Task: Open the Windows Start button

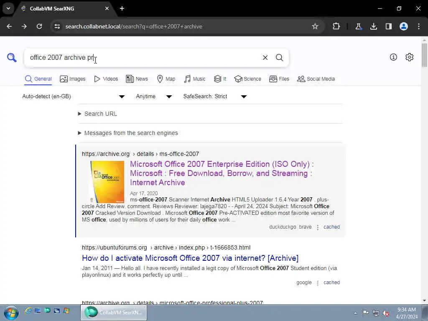Action: [x=11, y=312]
